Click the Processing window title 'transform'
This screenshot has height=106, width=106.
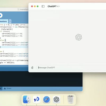[24, 10]
